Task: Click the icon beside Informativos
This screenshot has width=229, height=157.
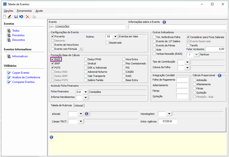Action: coord(9,56)
